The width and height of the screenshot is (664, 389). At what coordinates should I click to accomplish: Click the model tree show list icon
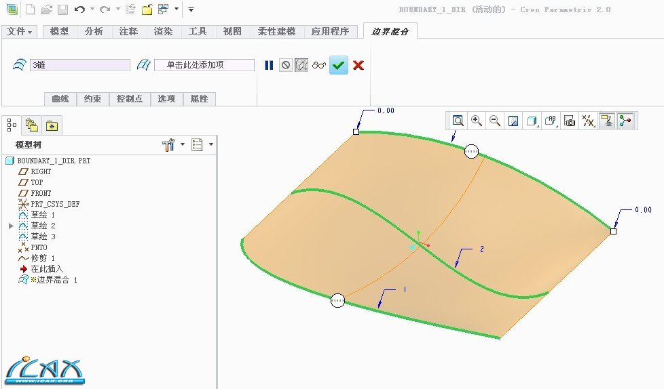pos(197,144)
